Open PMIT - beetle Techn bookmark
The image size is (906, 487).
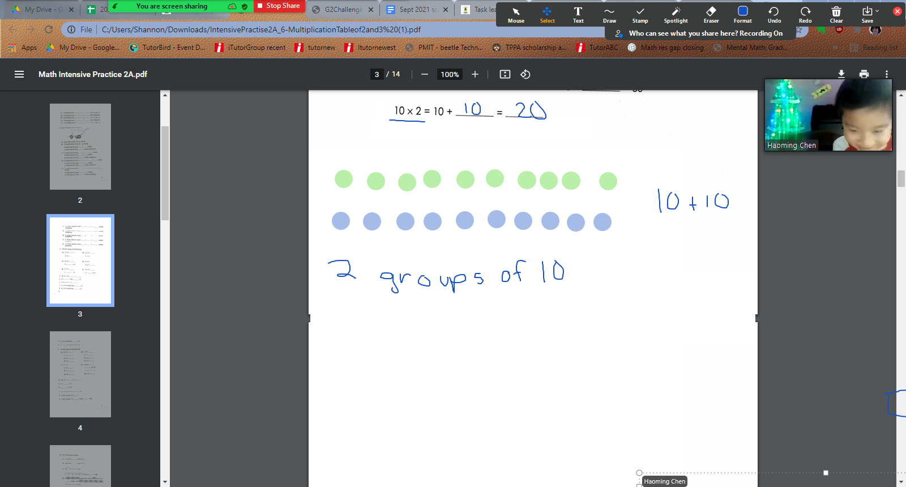(445, 48)
